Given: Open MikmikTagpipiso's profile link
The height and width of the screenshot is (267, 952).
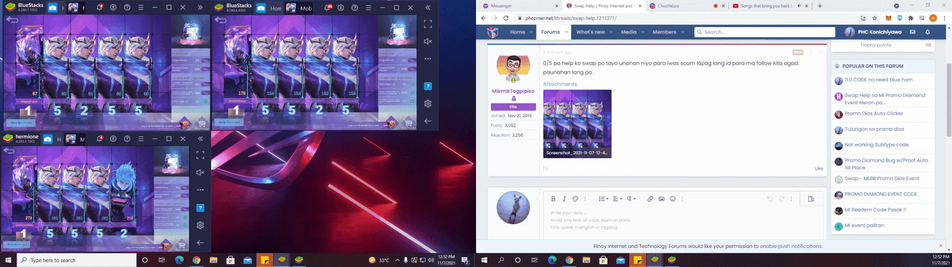Looking at the screenshot, I should [513, 91].
